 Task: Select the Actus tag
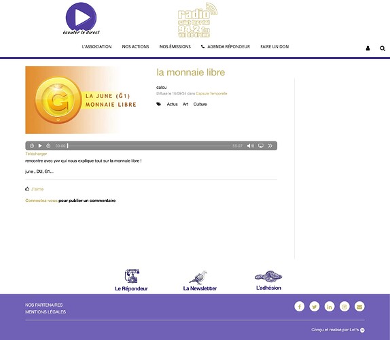pyautogui.click(x=172, y=104)
